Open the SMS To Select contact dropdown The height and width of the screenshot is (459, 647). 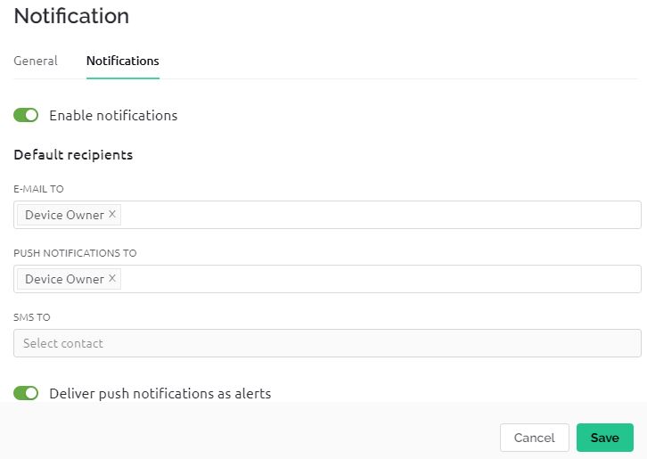[327, 343]
